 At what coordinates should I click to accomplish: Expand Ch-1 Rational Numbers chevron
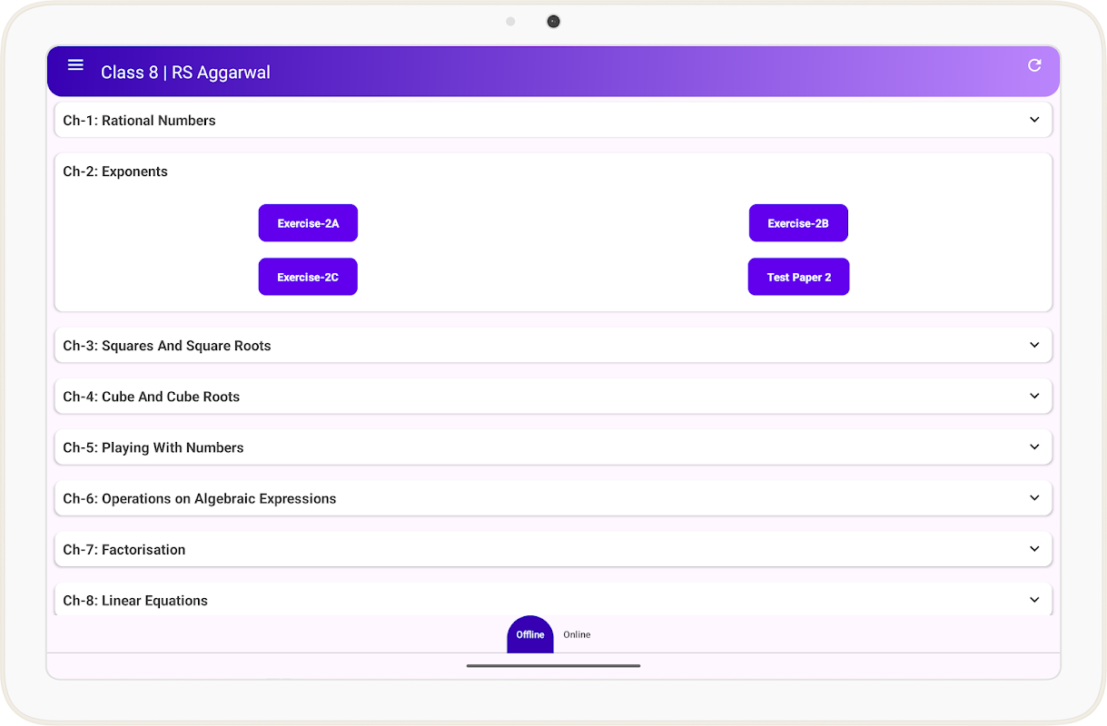[x=1034, y=120]
